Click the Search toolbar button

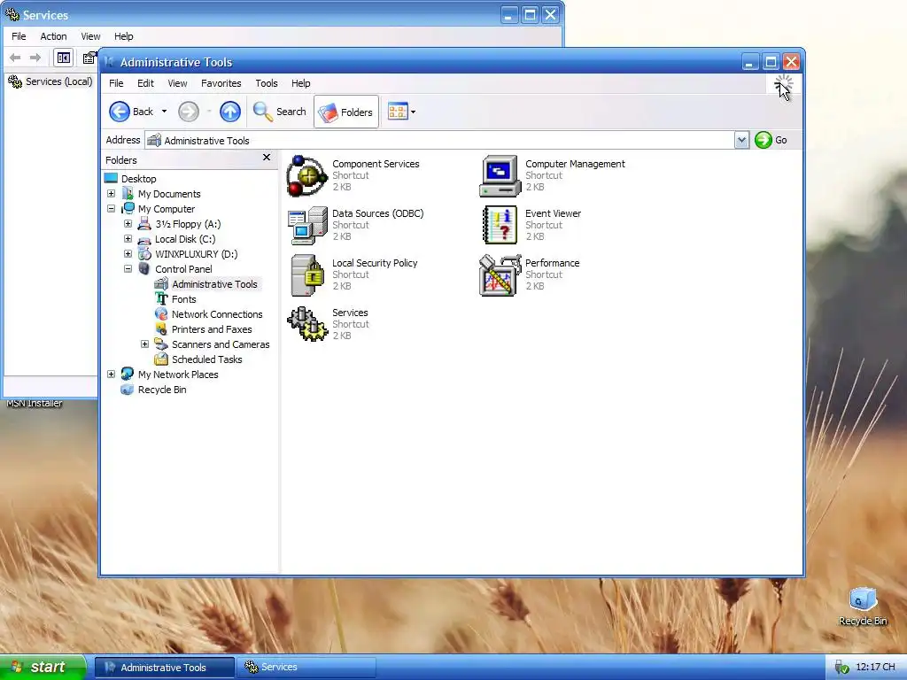(x=279, y=112)
